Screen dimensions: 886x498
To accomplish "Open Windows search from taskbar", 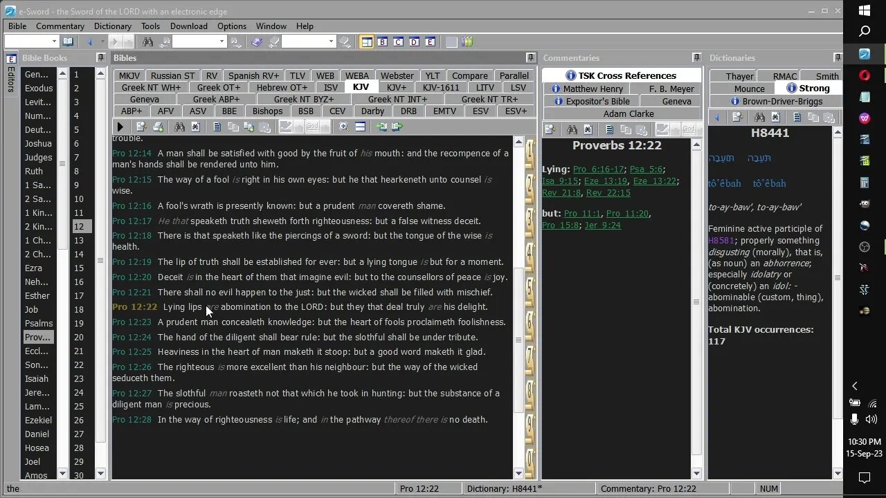I will 865,32.
